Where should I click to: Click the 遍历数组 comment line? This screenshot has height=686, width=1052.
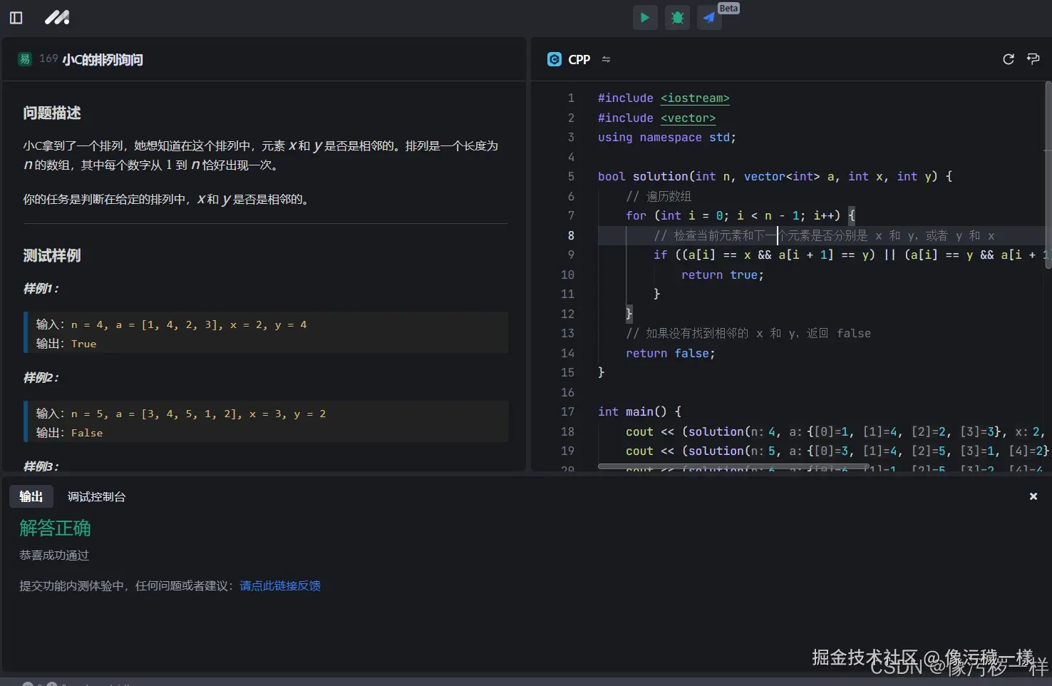(659, 196)
